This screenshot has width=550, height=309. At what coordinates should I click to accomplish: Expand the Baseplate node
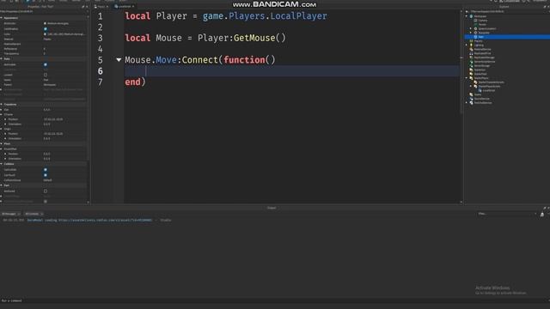point(471,33)
